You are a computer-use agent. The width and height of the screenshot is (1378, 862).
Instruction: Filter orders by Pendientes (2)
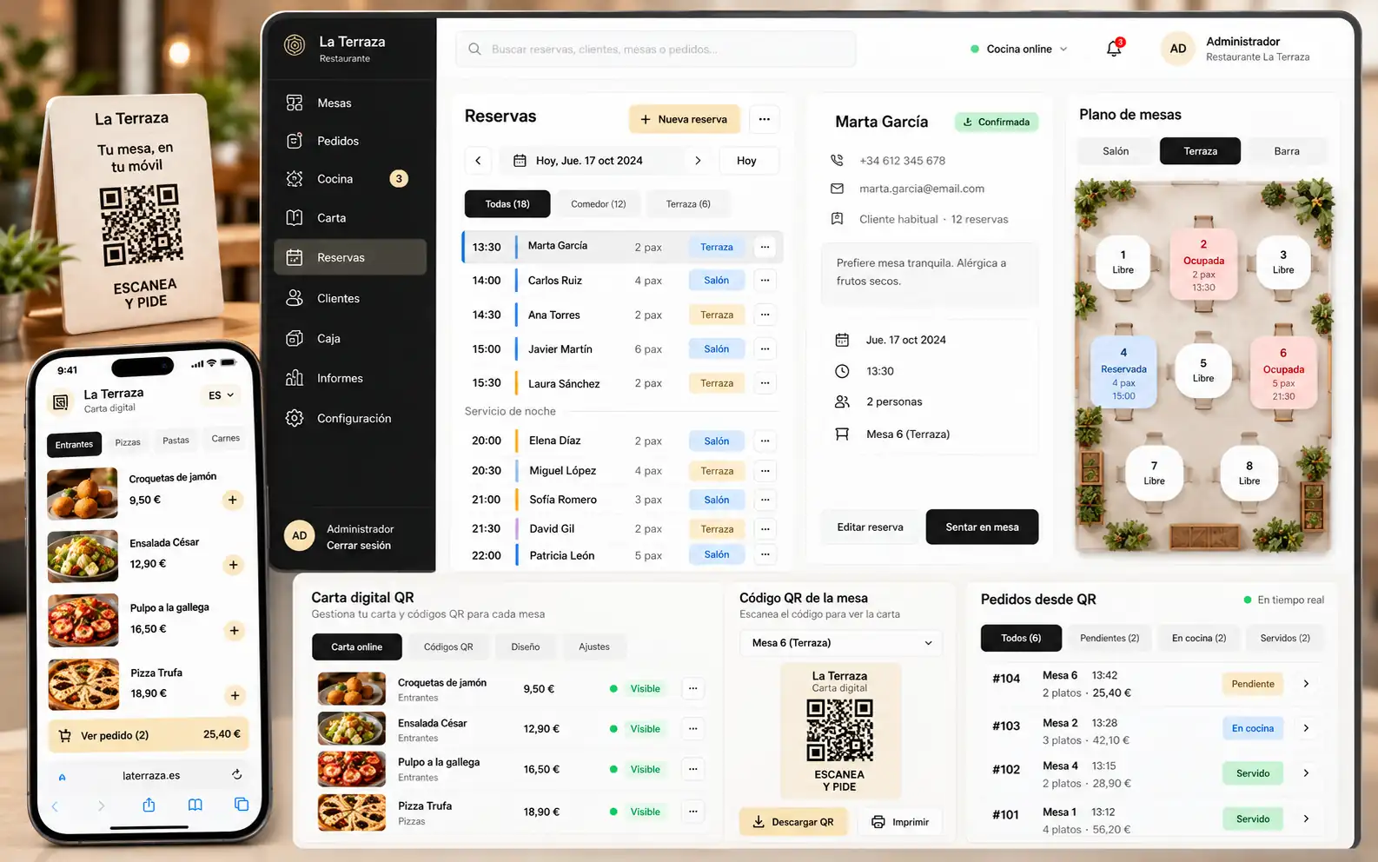[x=1110, y=638]
